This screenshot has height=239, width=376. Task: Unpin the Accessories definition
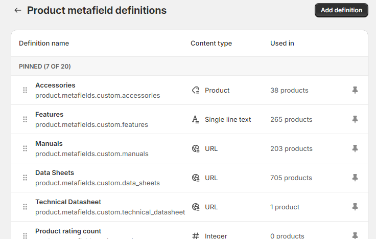pyautogui.click(x=355, y=90)
